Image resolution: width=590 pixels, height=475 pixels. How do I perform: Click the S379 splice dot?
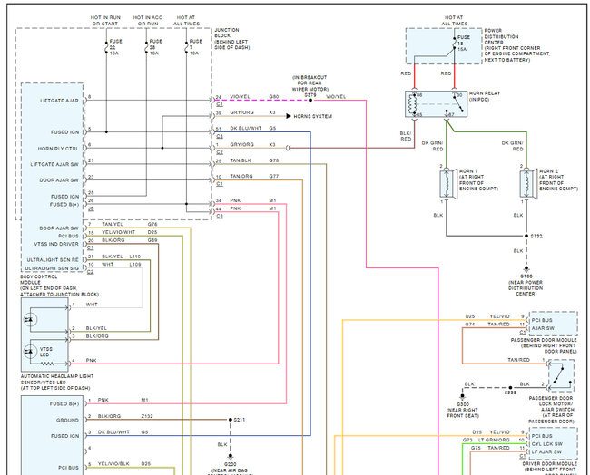(310, 101)
